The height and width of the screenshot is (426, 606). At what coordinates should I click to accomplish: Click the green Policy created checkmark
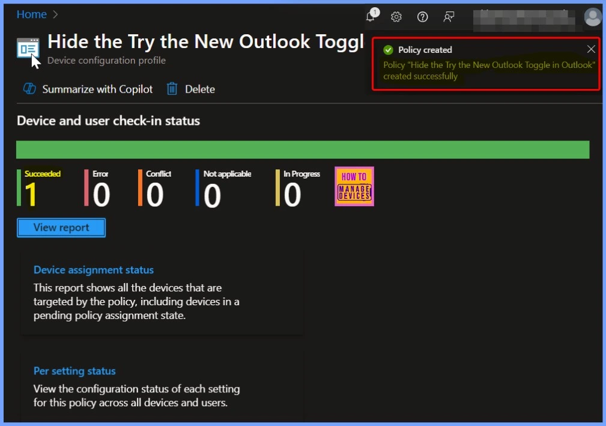[388, 50]
